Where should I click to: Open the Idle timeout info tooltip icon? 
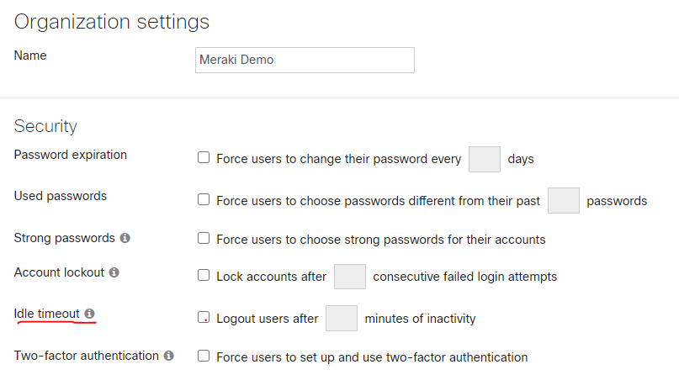[90, 314]
